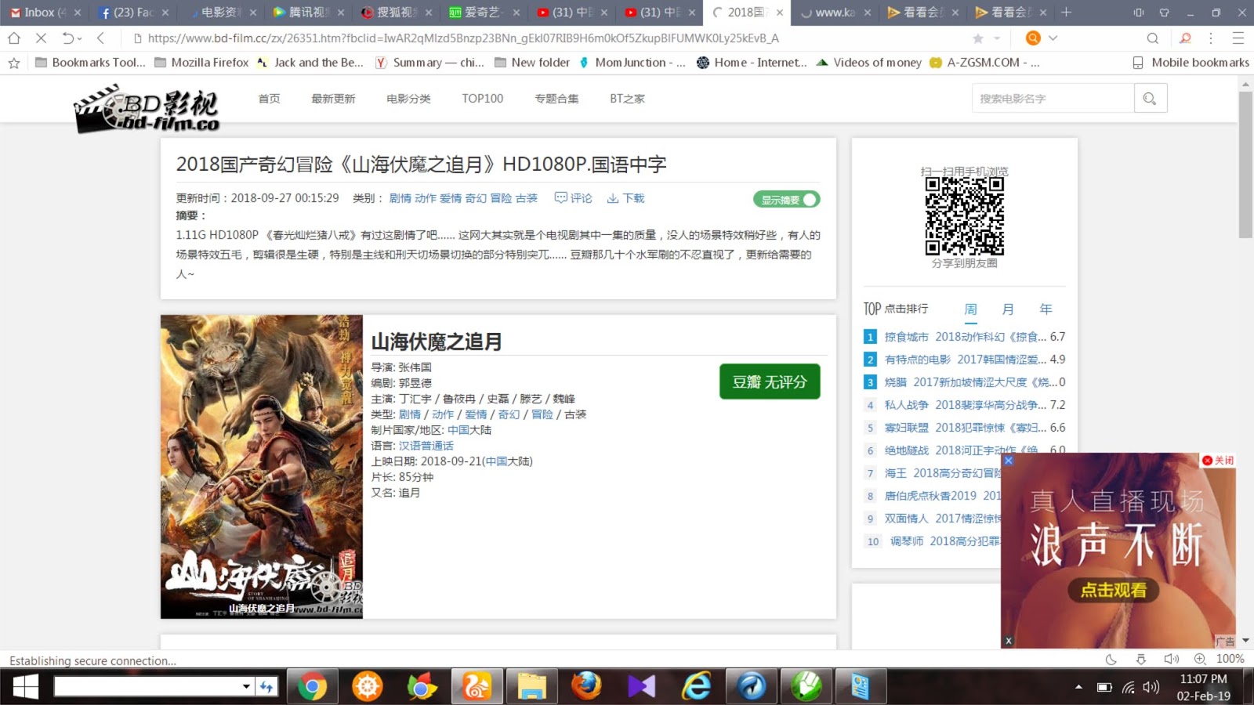Open the 电影分类 nav menu item

(408, 99)
